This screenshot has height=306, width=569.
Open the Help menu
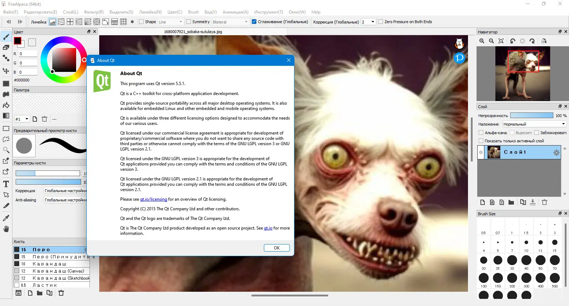[316, 12]
